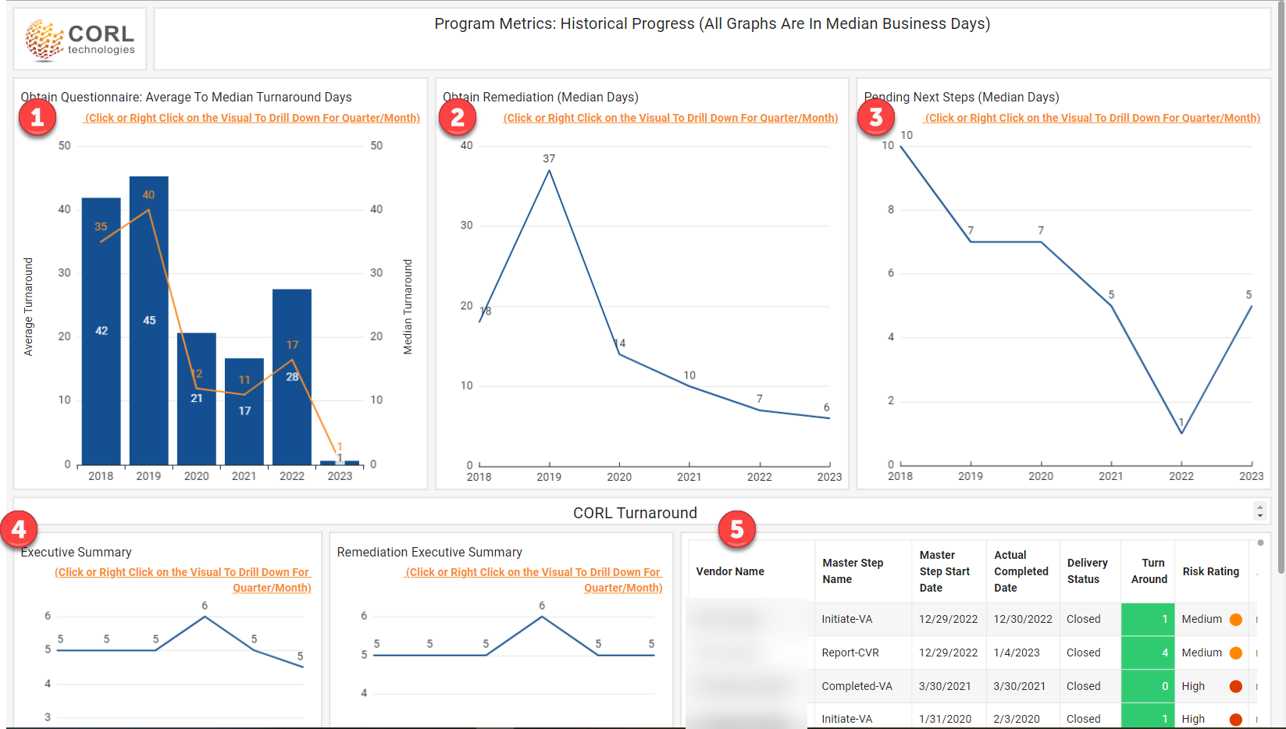Click Closed status in Completed-VA row
This screenshot has height=729, width=1286.
(1084, 686)
